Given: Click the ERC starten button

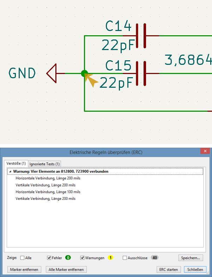Looking at the screenshot, I should click(168, 269).
